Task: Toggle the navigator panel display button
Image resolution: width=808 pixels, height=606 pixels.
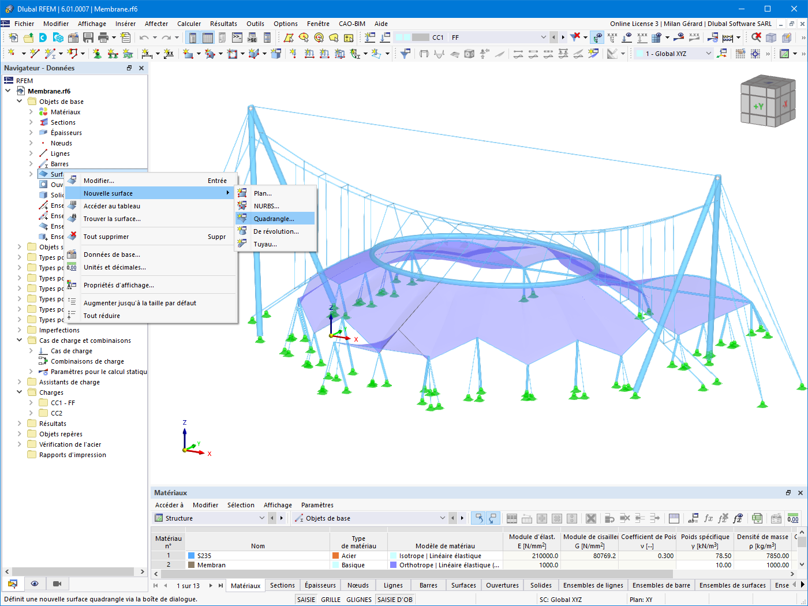Action: pos(192,38)
